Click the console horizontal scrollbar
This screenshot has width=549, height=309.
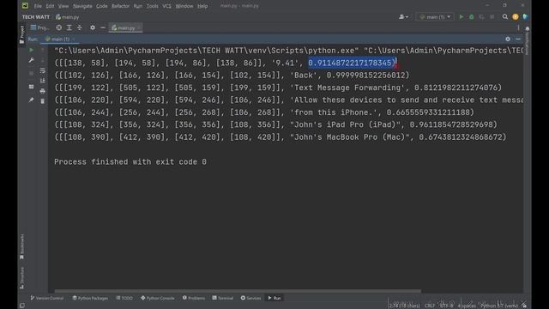pos(238,291)
